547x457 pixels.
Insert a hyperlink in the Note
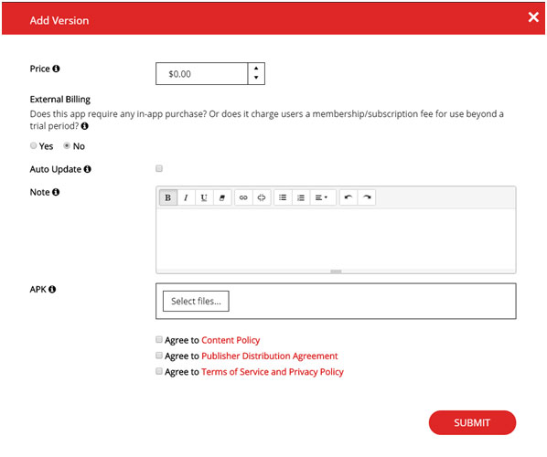click(x=243, y=197)
